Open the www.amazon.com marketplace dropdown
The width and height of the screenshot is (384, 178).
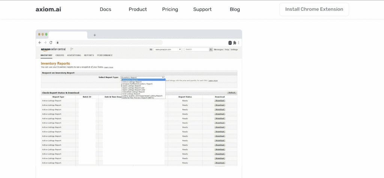[168, 49]
